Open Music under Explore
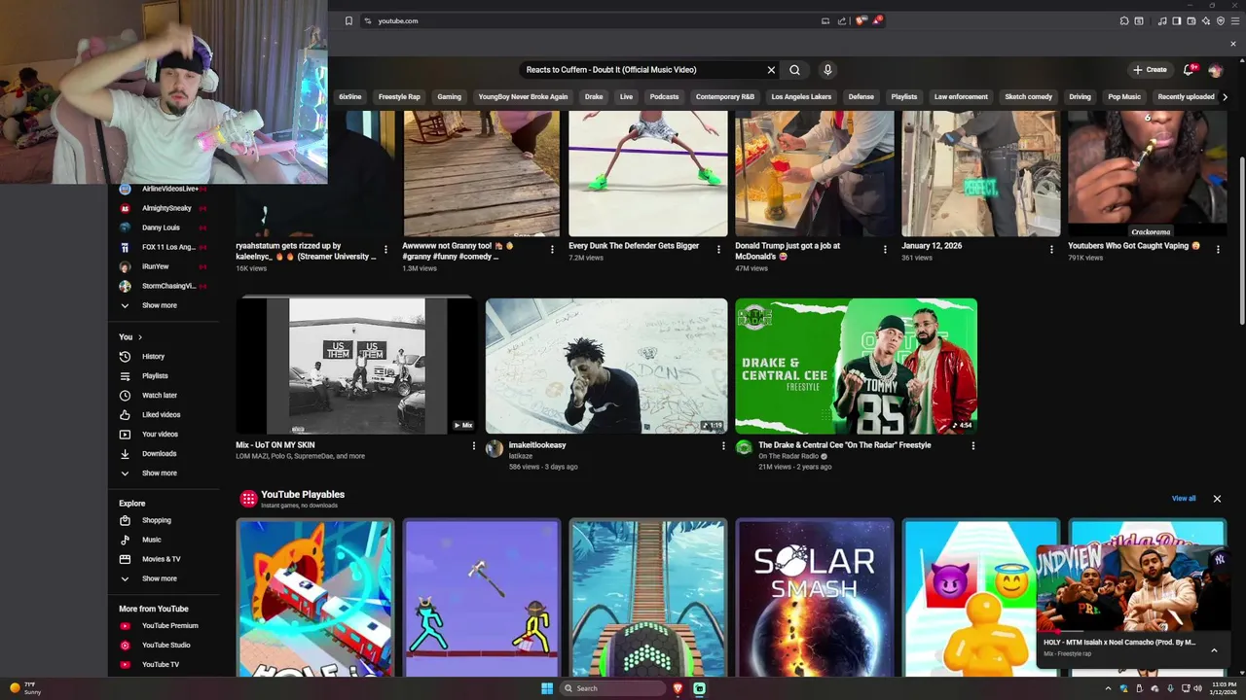Screen dimensions: 1246x700 151,540
